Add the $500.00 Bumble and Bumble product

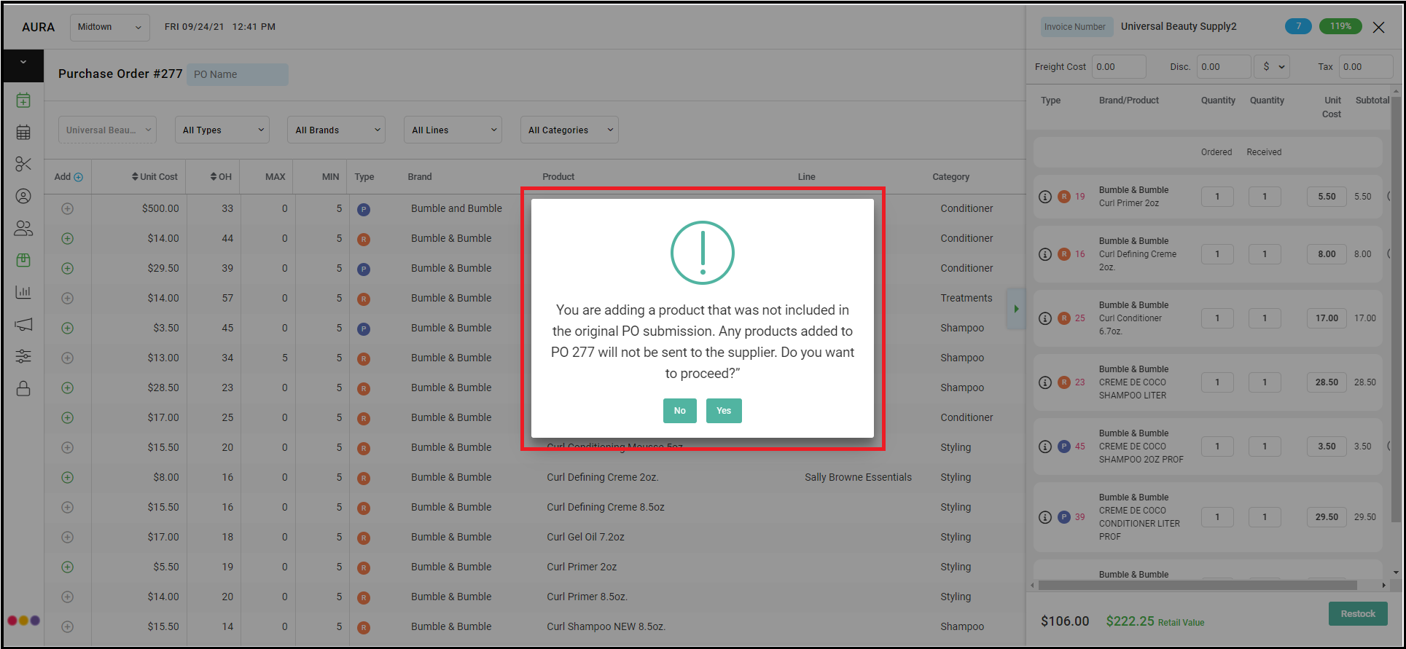click(67, 208)
